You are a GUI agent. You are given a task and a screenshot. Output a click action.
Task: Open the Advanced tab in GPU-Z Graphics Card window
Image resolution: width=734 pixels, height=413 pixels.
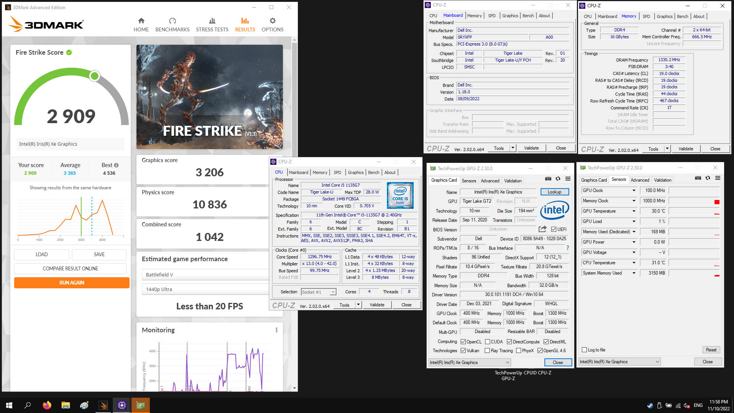coord(490,181)
